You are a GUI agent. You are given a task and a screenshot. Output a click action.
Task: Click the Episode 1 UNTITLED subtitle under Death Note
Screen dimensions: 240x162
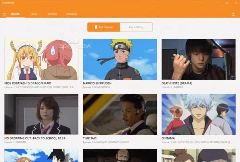coord(172,87)
